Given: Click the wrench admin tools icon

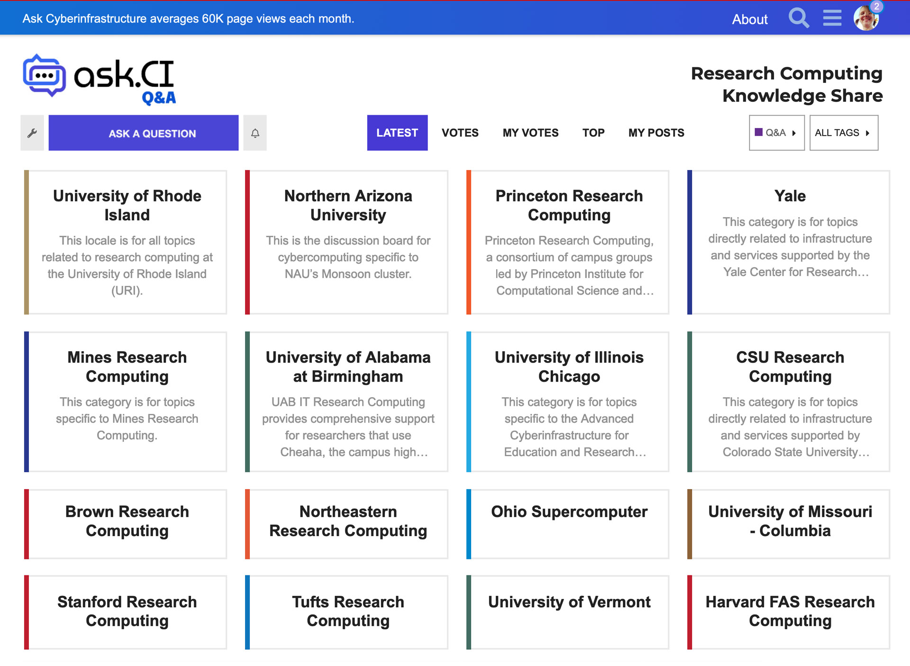Looking at the screenshot, I should click(x=32, y=133).
